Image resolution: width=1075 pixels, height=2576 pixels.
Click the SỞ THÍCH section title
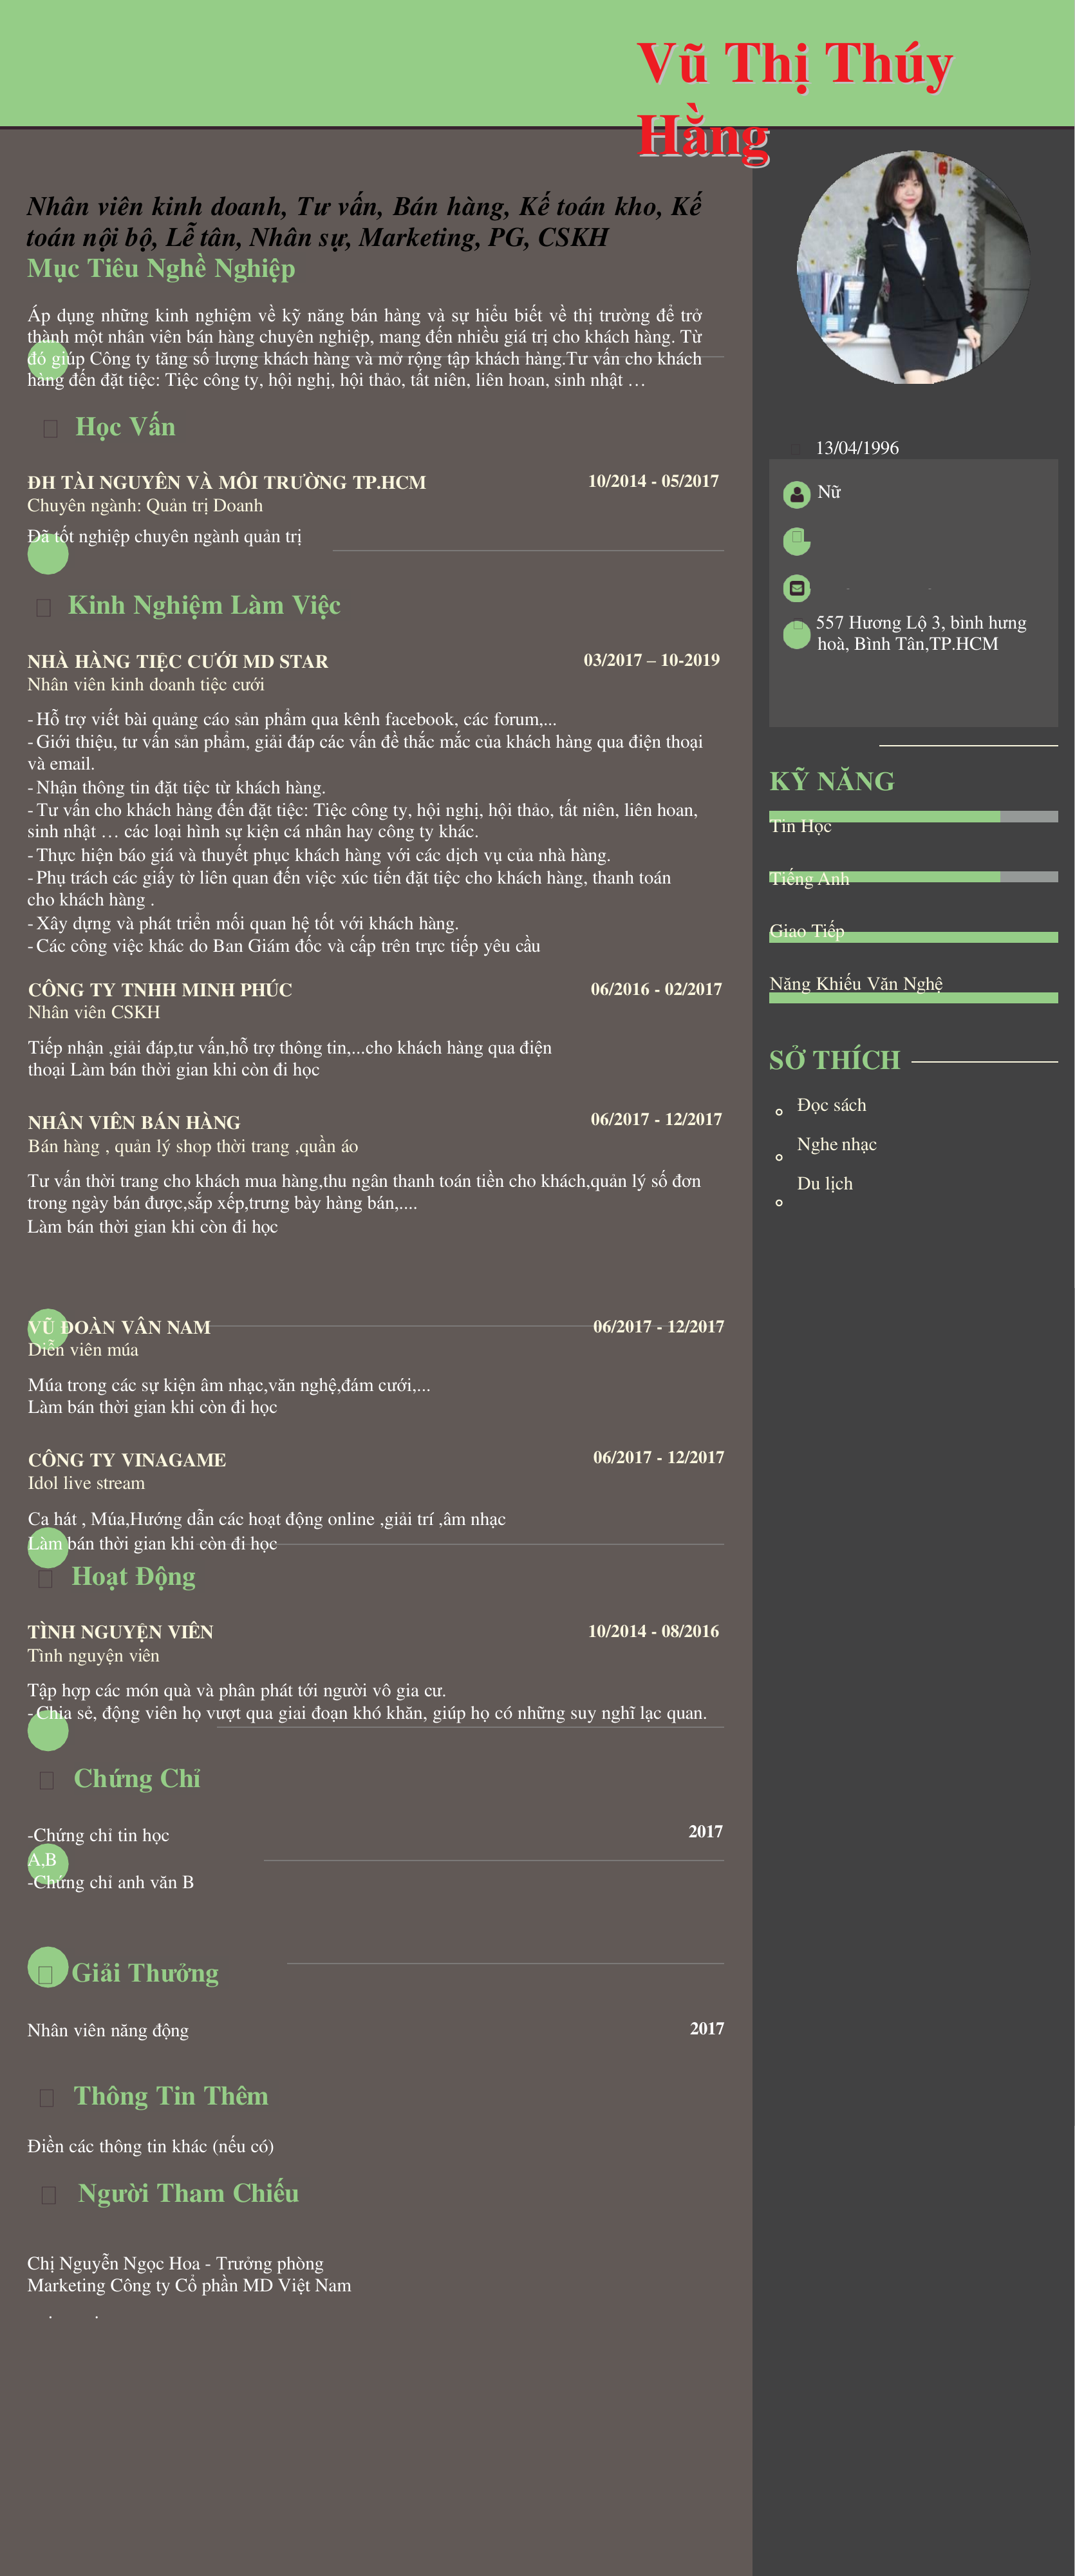[x=834, y=1060]
